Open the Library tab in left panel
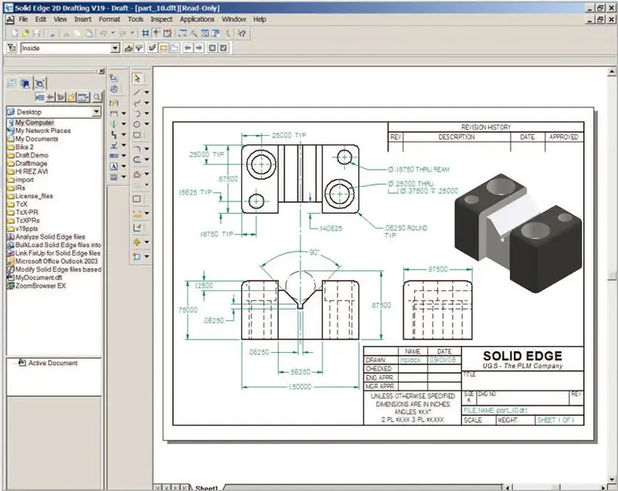This screenshot has height=491, width=618. pyautogui.click(x=26, y=83)
